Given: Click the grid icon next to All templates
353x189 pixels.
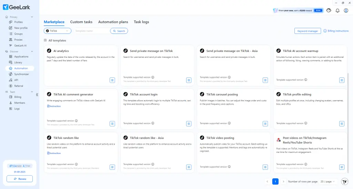Looking at the screenshot, I should pyautogui.click(x=45, y=40).
